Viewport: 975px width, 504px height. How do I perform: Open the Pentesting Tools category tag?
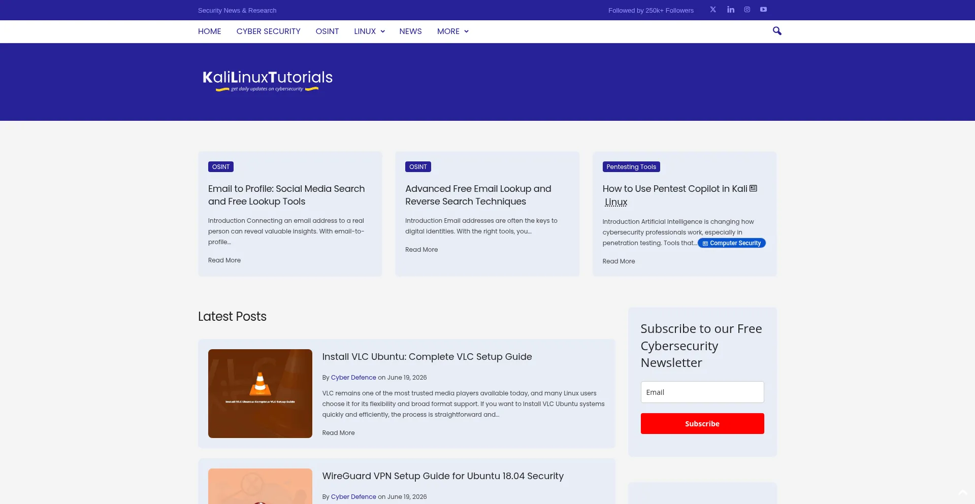tap(631, 167)
